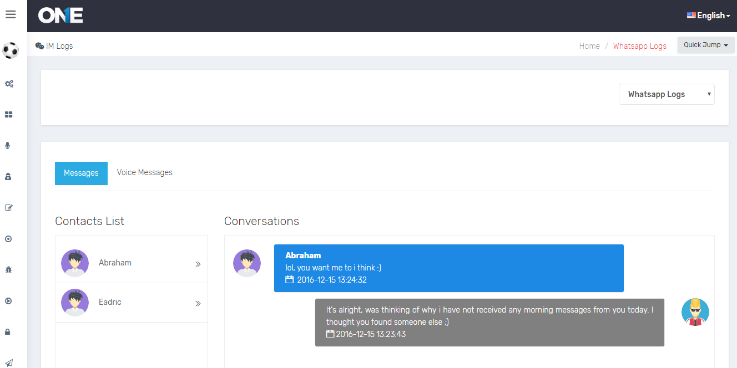Select the Messages tab
This screenshot has width=737, height=368.
81,173
